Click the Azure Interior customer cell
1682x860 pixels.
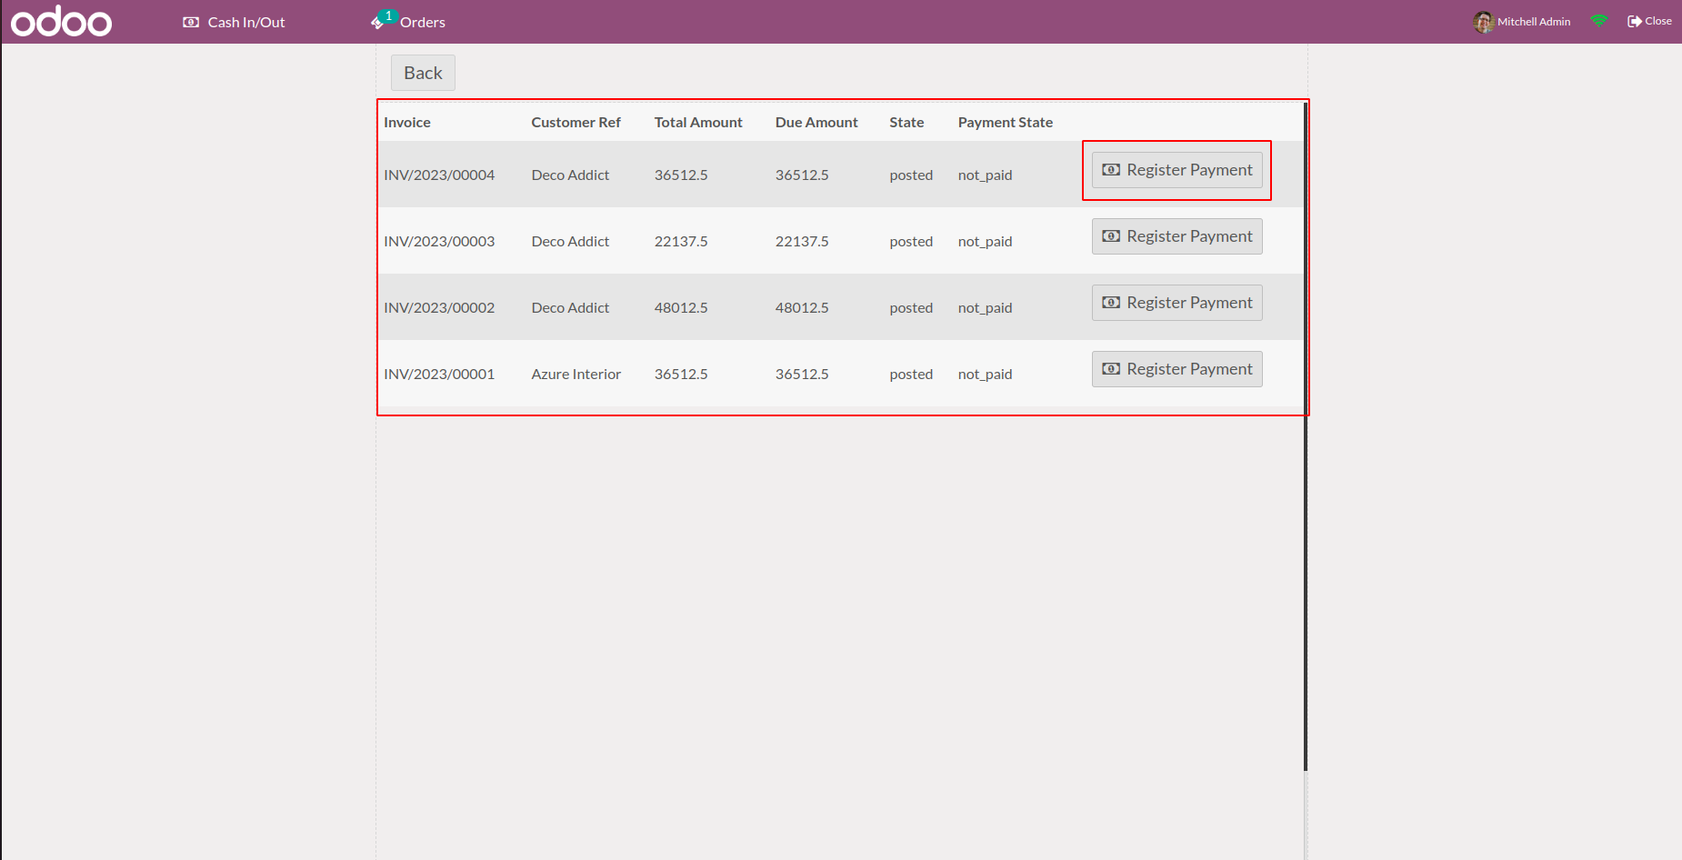576,374
